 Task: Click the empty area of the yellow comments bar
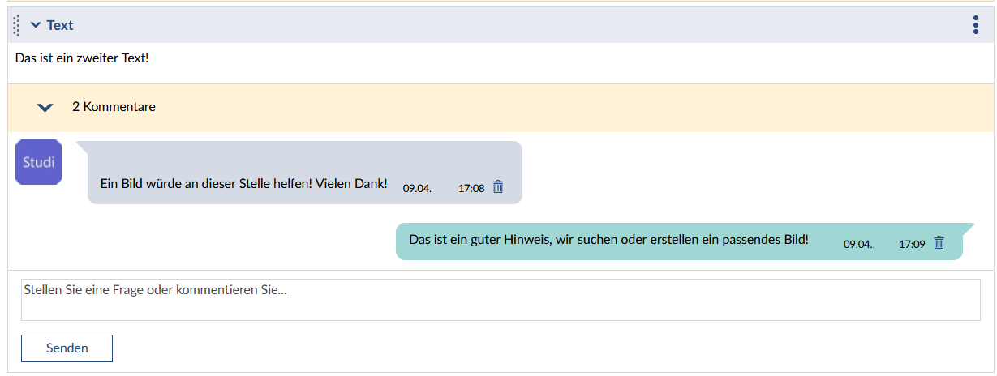[x=568, y=107]
